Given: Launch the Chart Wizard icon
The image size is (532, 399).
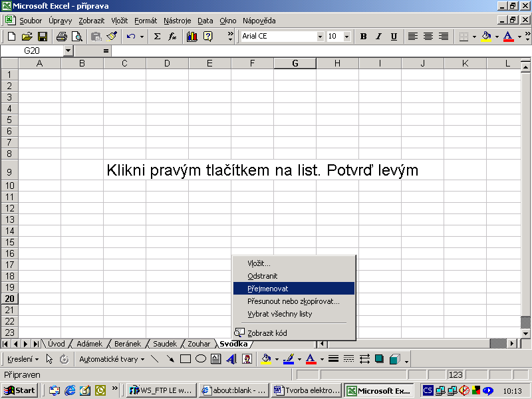Looking at the screenshot, I should coord(192,37).
